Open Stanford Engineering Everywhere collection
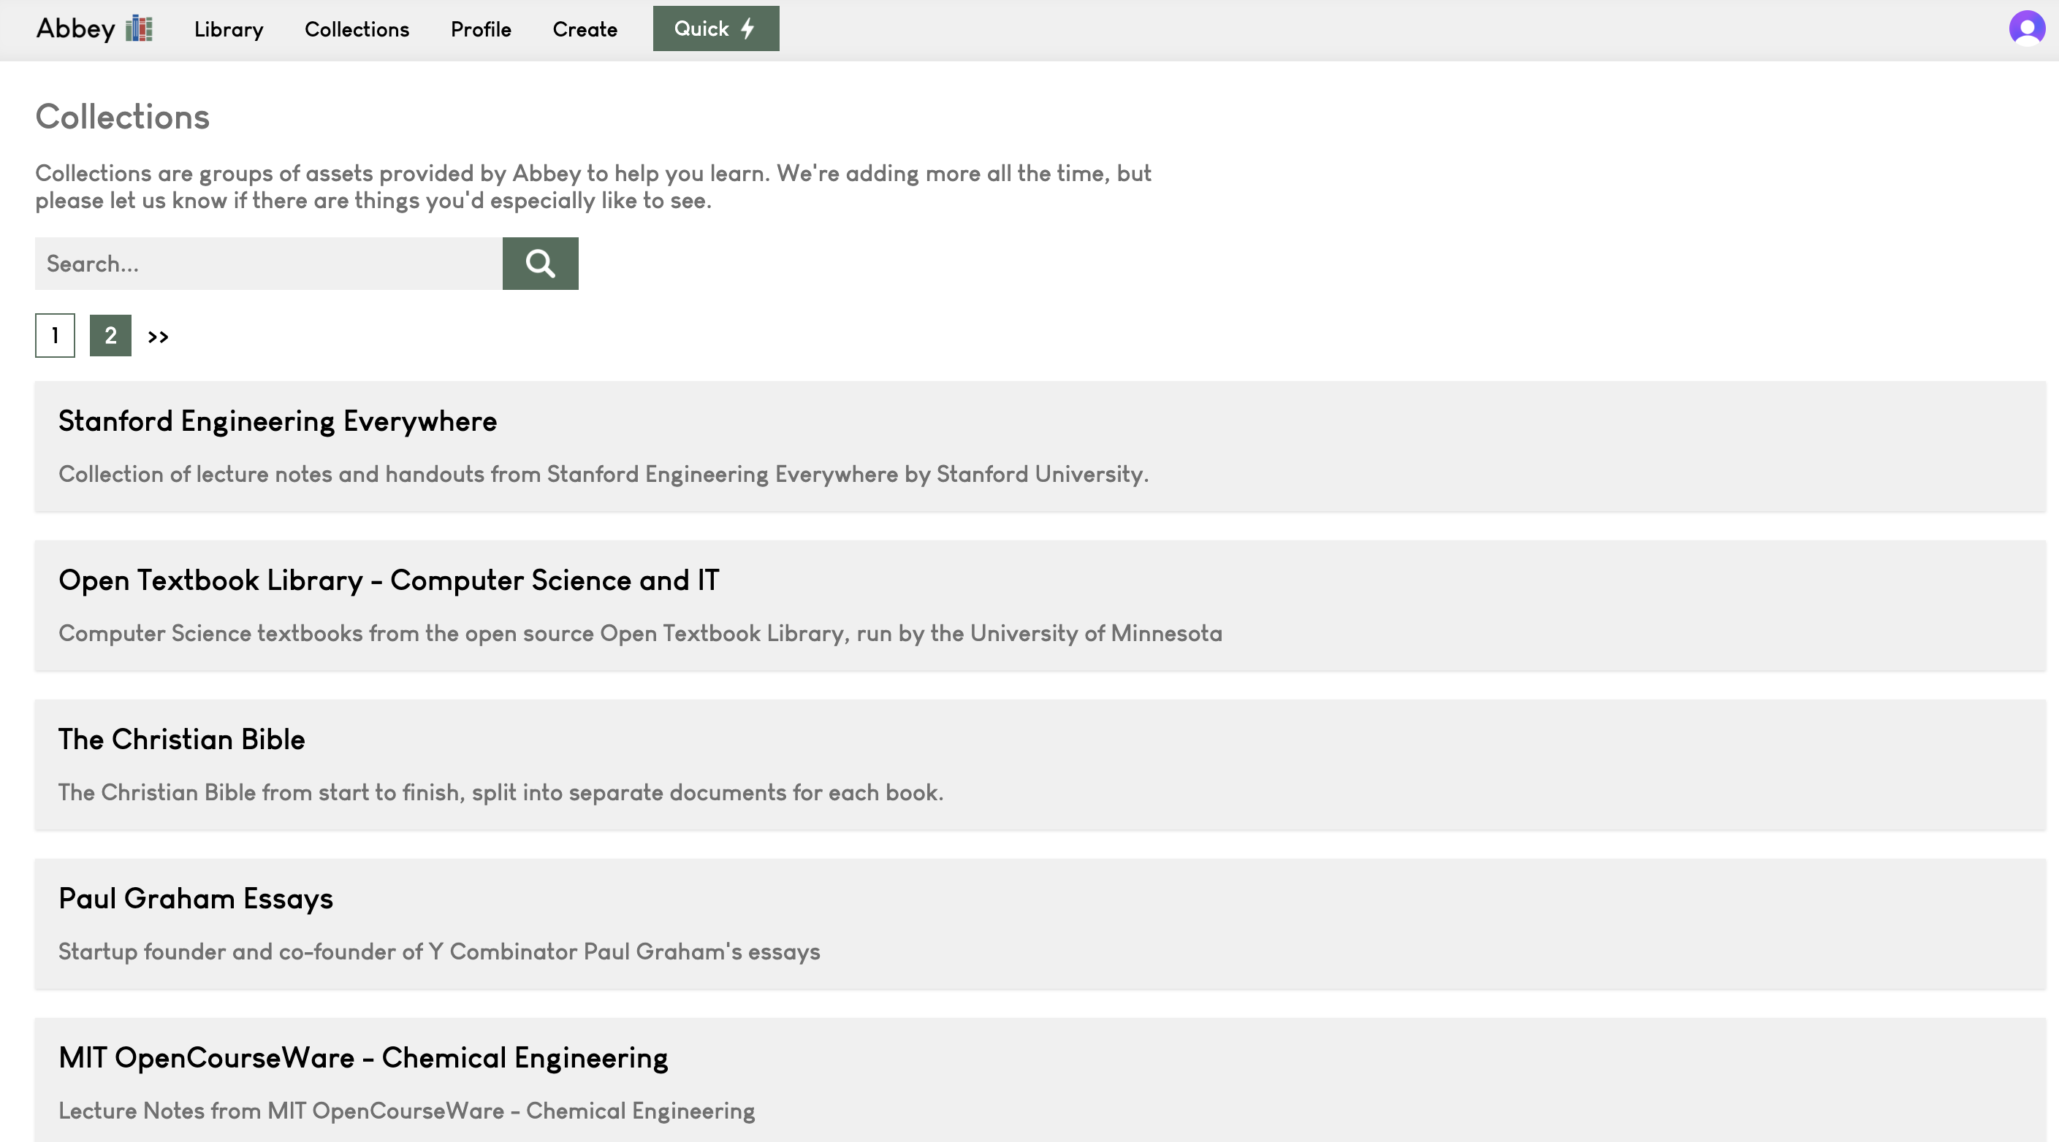This screenshot has width=2059, height=1142. click(x=278, y=421)
